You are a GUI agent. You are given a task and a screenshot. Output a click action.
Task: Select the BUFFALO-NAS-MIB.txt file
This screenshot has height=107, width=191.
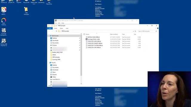pyautogui.click(x=93, y=37)
